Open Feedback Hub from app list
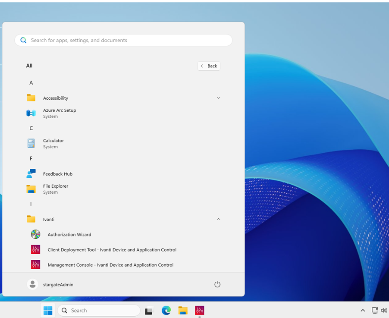This screenshot has height=318, width=389. (x=57, y=174)
